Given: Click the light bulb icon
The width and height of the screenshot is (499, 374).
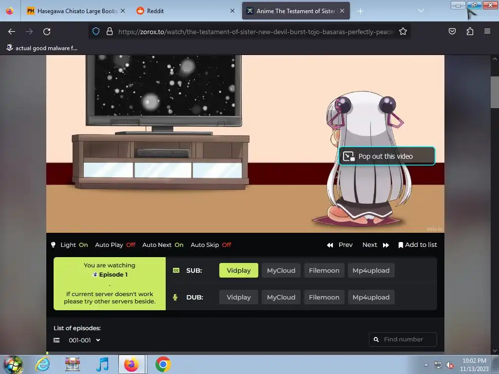Looking at the screenshot, I should [54, 244].
